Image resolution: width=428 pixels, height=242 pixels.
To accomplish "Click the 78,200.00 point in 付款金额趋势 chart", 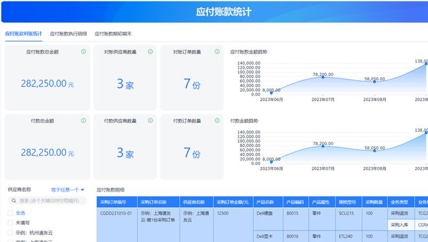I will pos(323,146).
